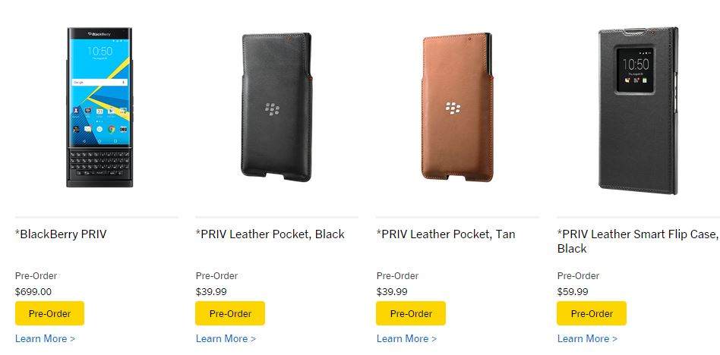Pre-Order the PRIV Leather Pocket, Tan
Image resolution: width=720 pixels, height=355 pixels.
[411, 313]
